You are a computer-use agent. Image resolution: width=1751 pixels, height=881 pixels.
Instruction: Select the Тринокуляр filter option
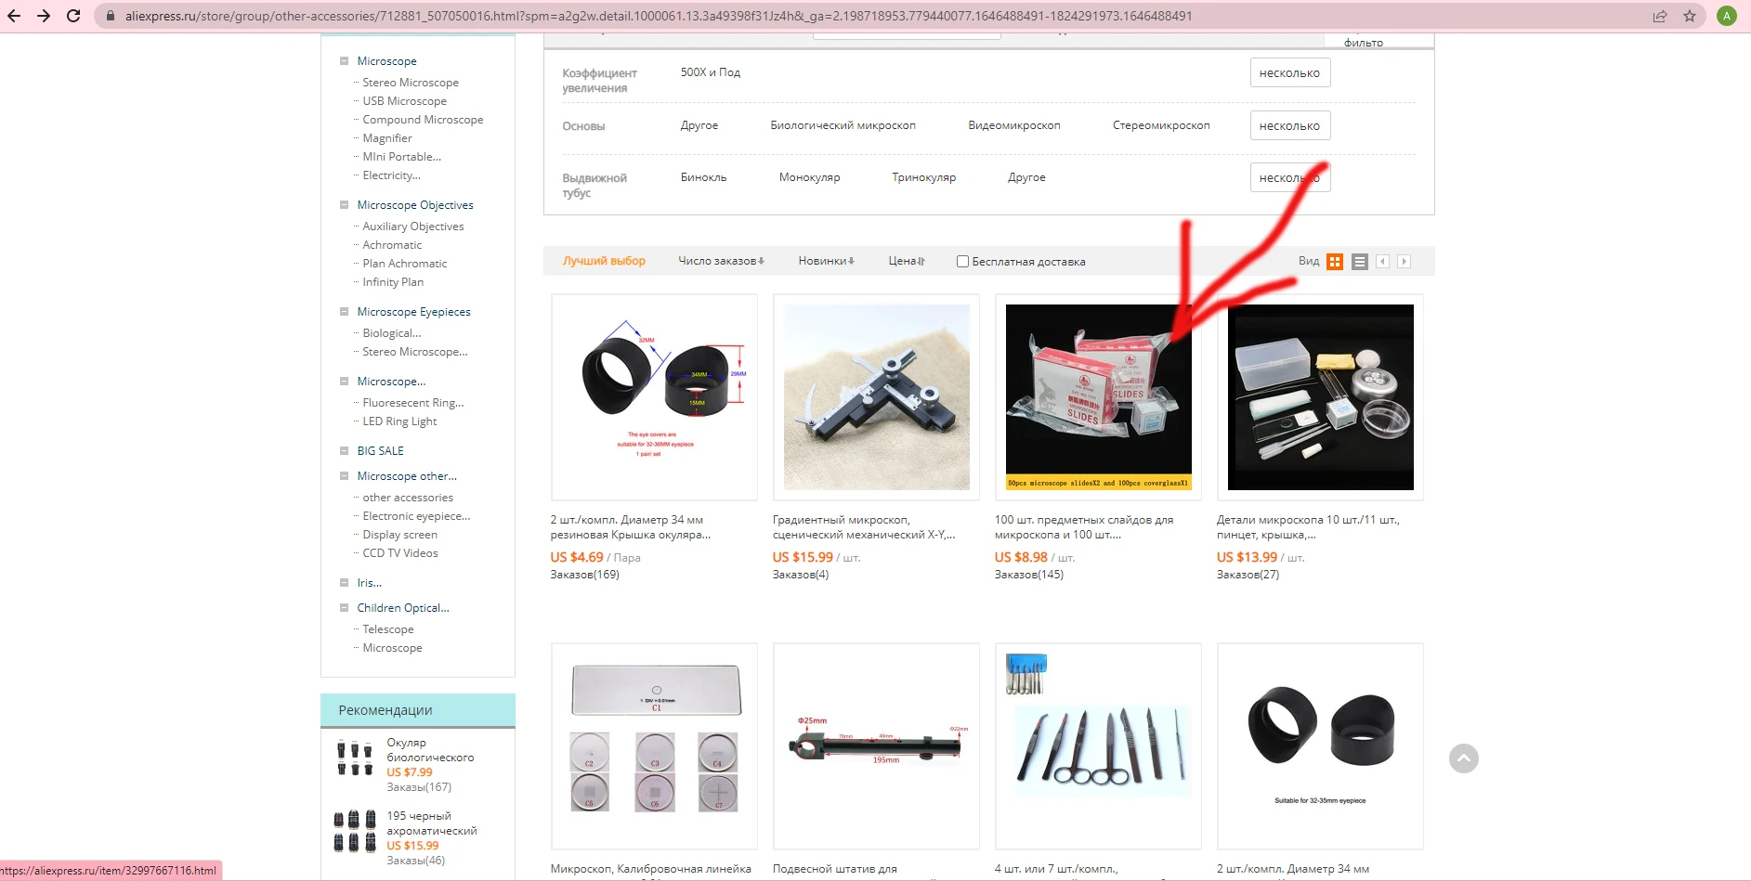[x=923, y=177]
